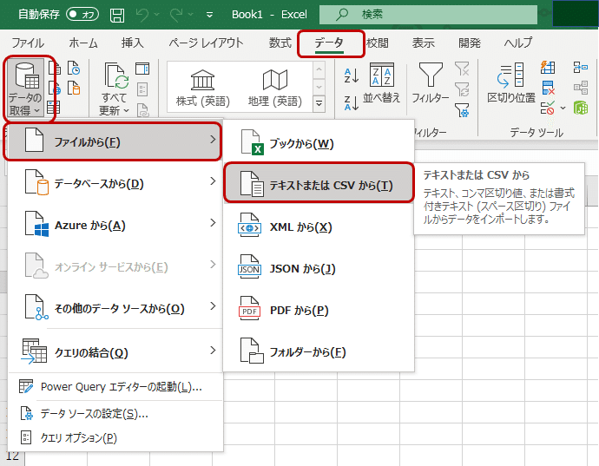Choose XML から(X) option
The width and height of the screenshot is (599, 466).
point(319,226)
